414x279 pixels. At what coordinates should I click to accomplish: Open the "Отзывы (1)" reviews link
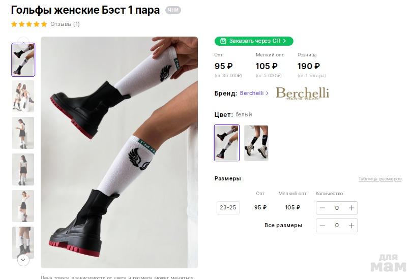pos(65,24)
